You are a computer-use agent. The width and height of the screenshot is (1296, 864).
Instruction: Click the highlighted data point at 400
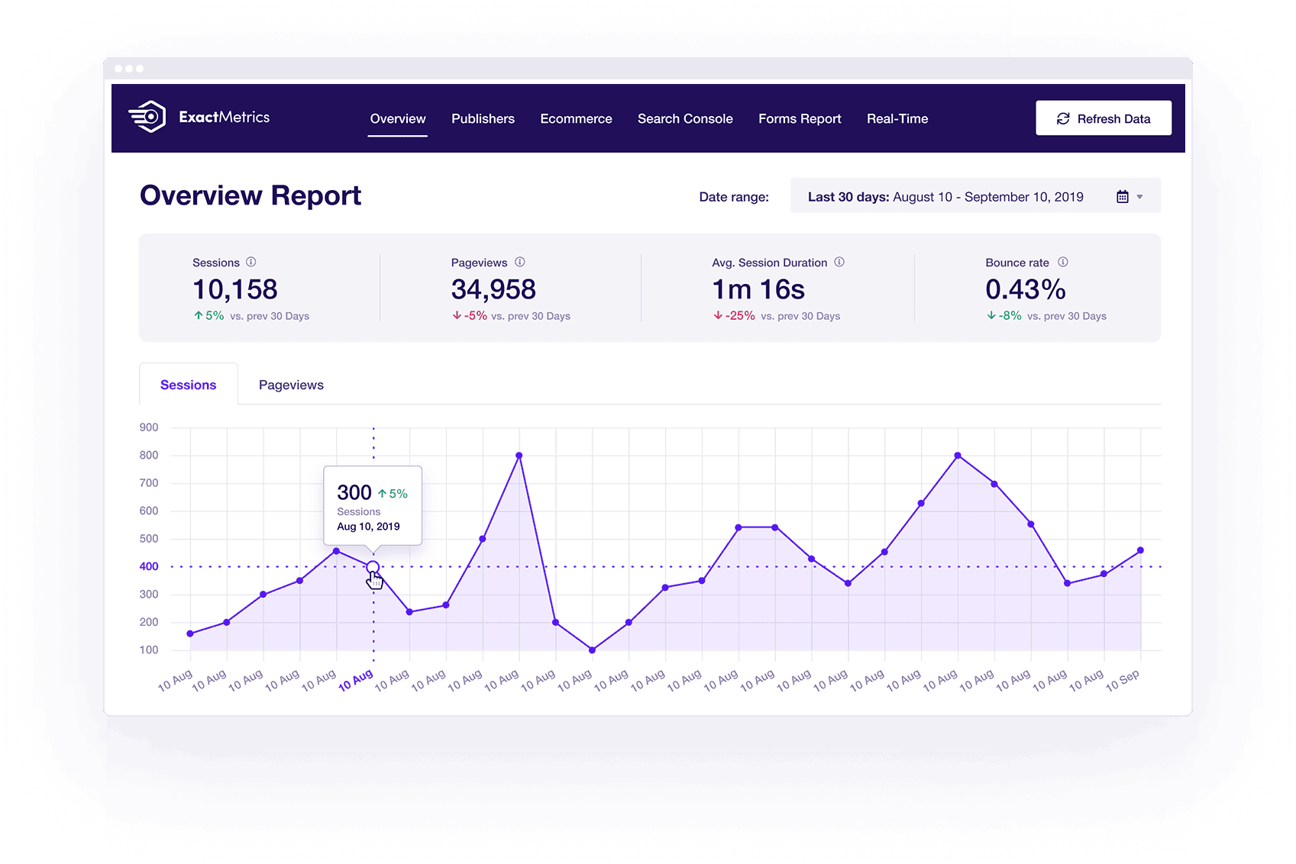pos(373,567)
